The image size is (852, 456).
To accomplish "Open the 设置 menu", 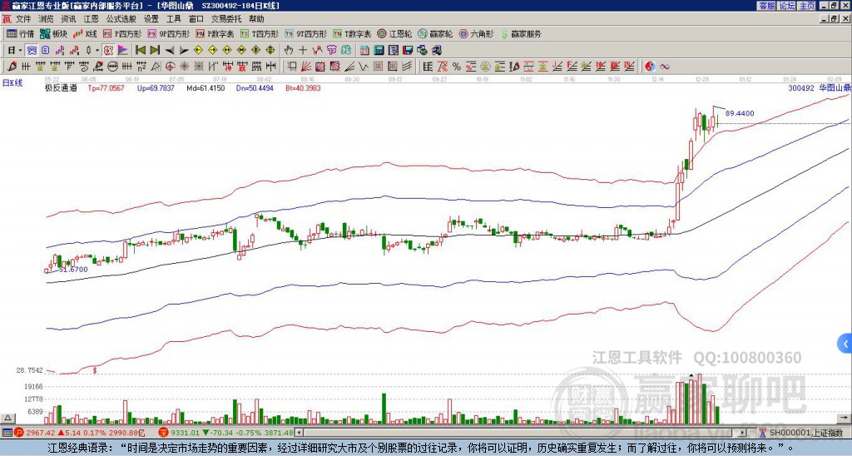I will pyautogui.click(x=151, y=19).
